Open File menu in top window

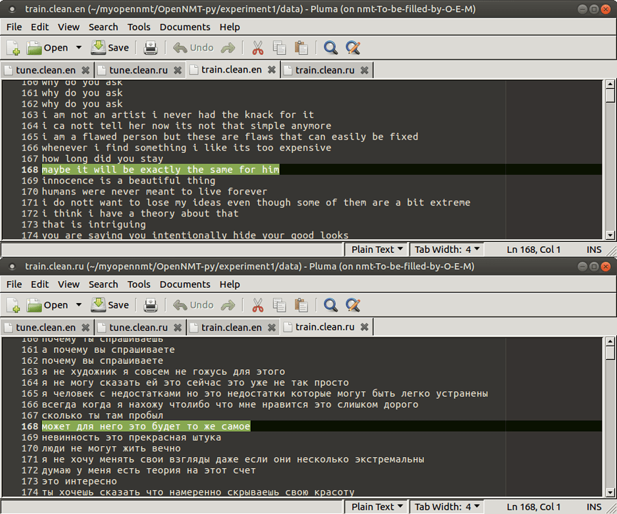point(14,27)
